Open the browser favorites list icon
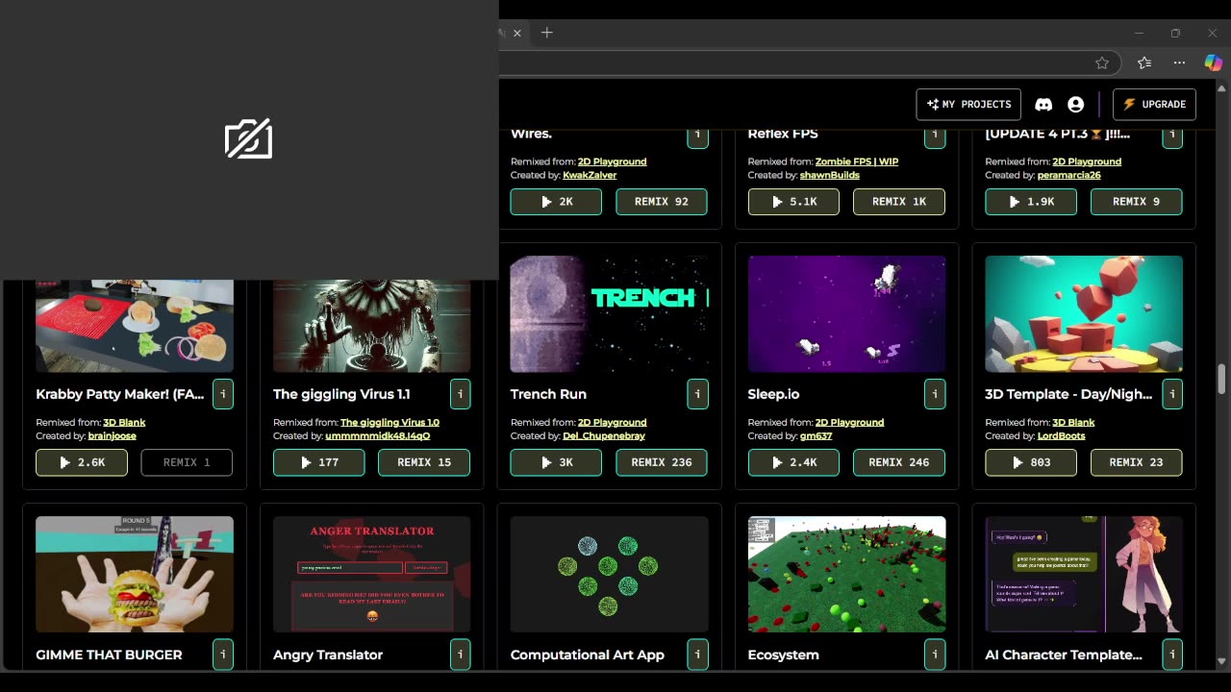 (x=1144, y=62)
